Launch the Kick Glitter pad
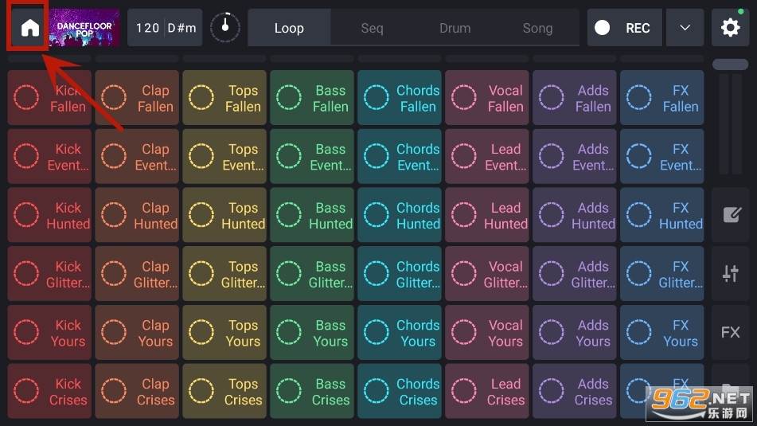This screenshot has width=757, height=426. coord(49,274)
